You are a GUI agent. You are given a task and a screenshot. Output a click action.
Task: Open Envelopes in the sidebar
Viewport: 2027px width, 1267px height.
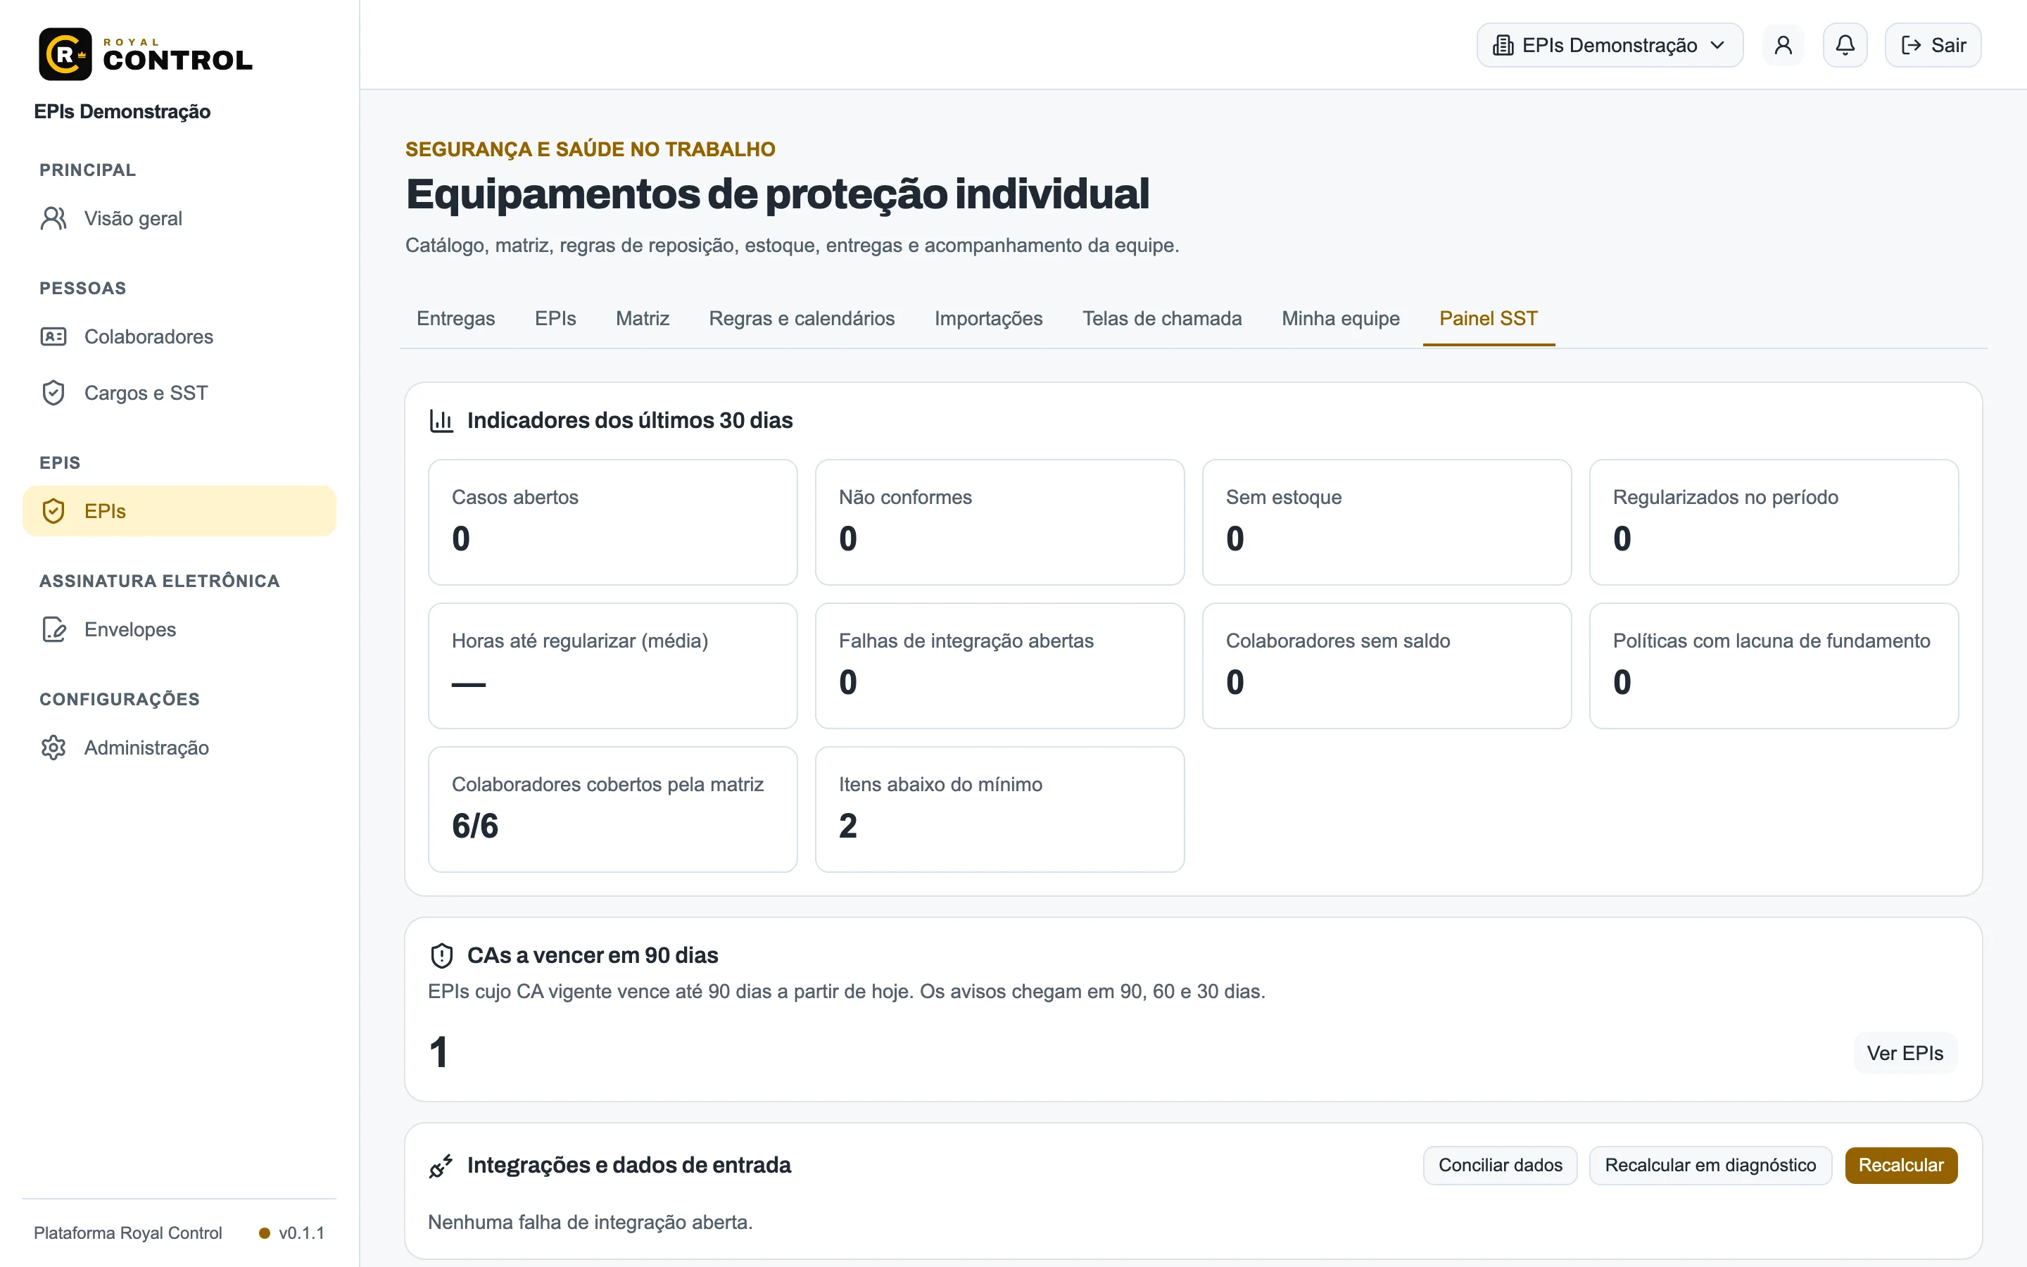click(x=179, y=629)
